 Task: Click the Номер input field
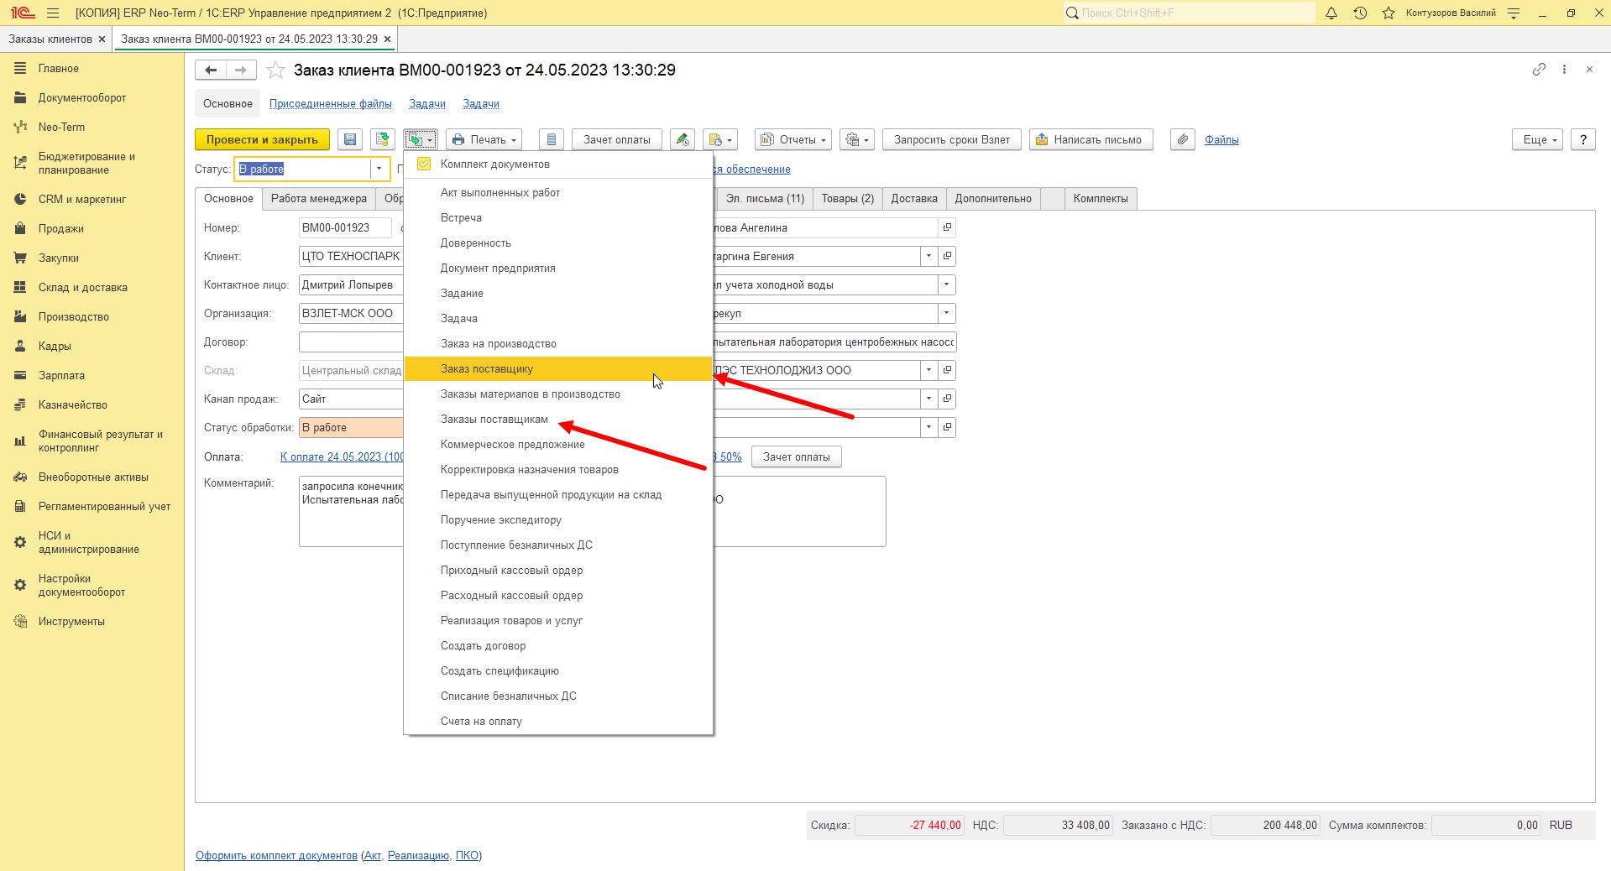pos(345,227)
